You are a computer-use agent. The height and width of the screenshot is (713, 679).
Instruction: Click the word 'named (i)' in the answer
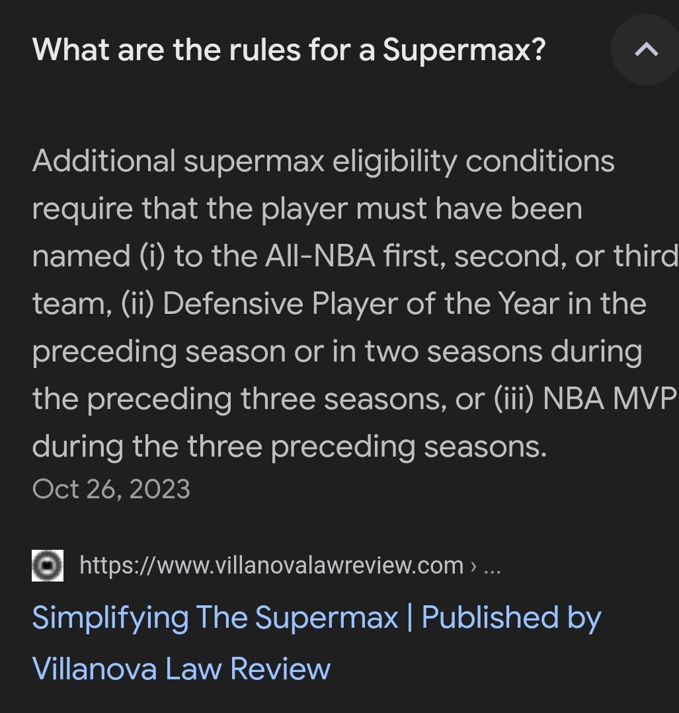[99, 256]
